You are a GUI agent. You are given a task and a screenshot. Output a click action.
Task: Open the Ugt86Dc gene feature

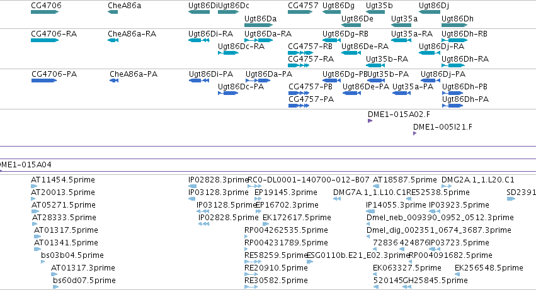pyautogui.click(x=228, y=12)
